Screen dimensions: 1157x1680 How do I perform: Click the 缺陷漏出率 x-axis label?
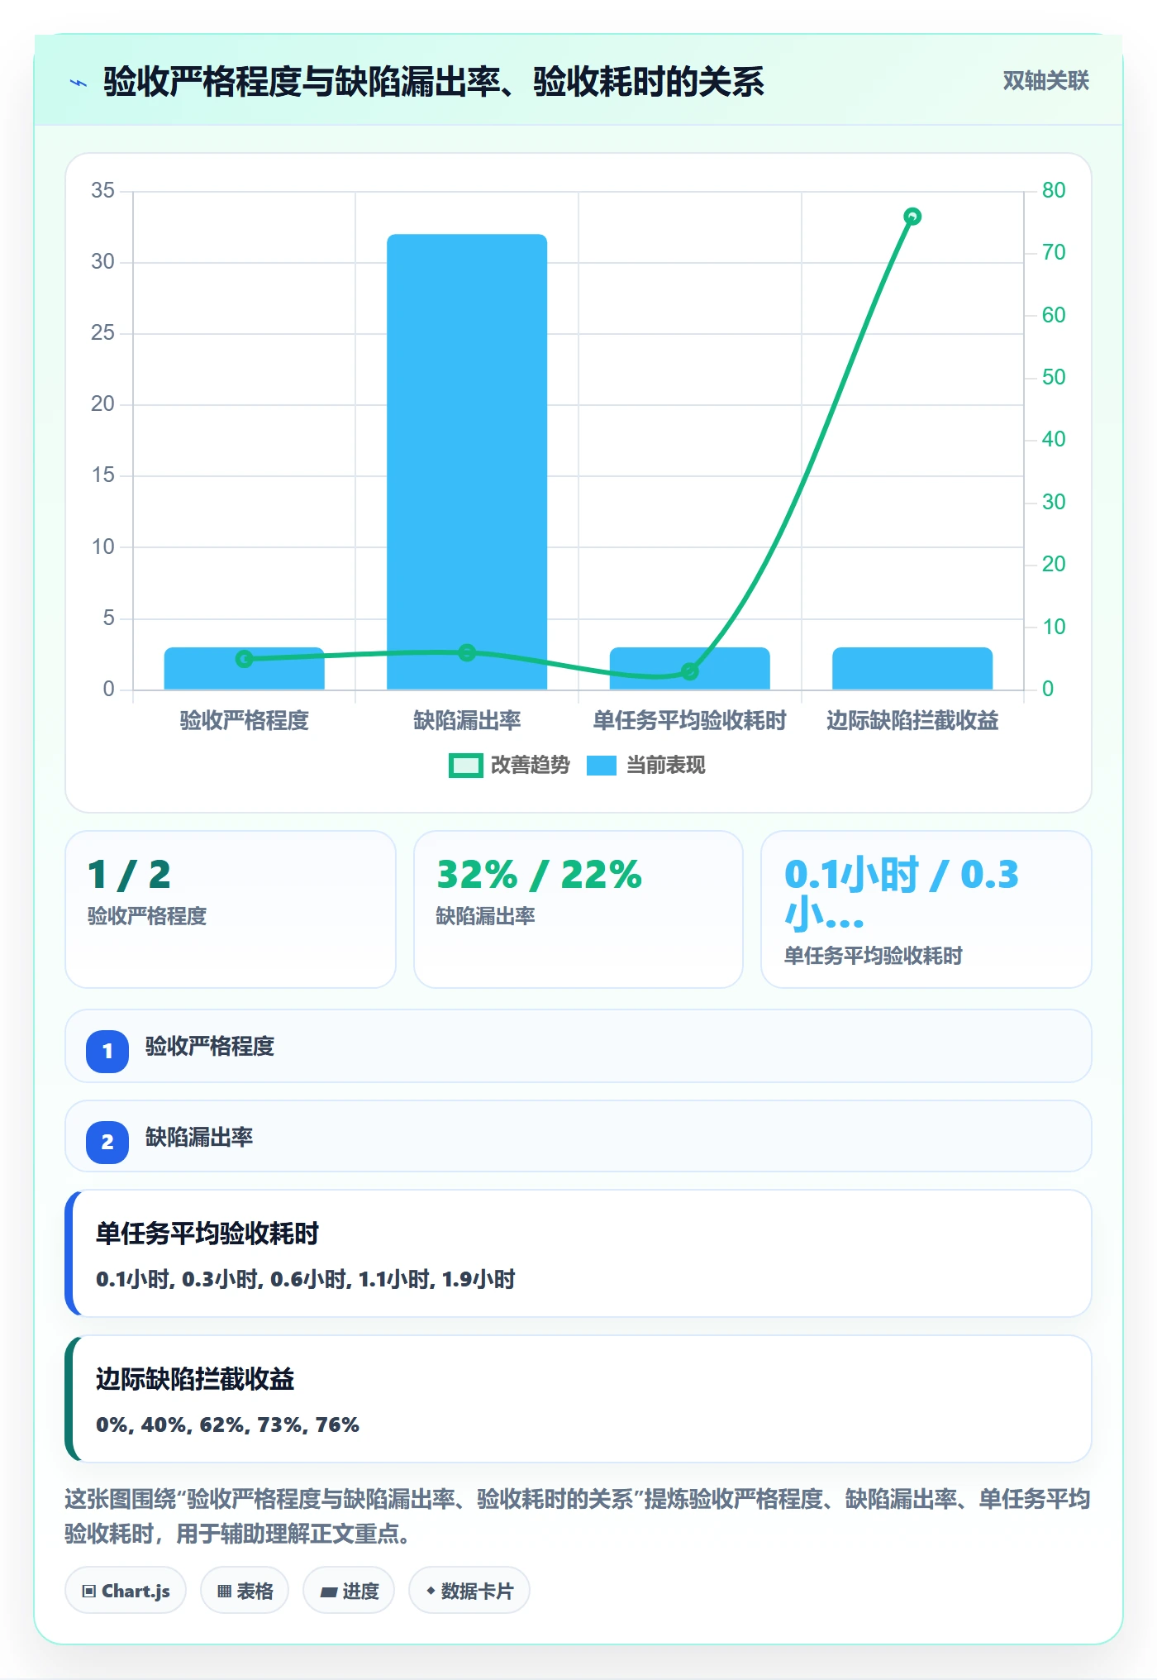467,721
